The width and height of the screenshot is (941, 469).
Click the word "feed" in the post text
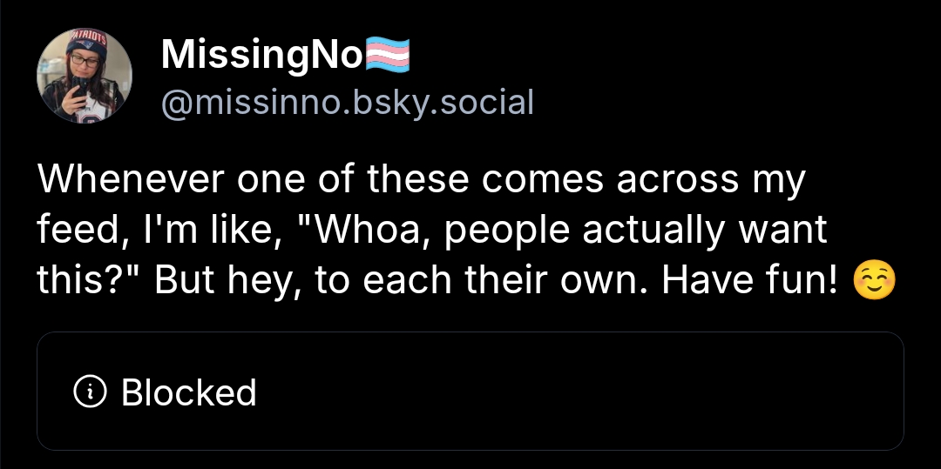[x=73, y=231]
